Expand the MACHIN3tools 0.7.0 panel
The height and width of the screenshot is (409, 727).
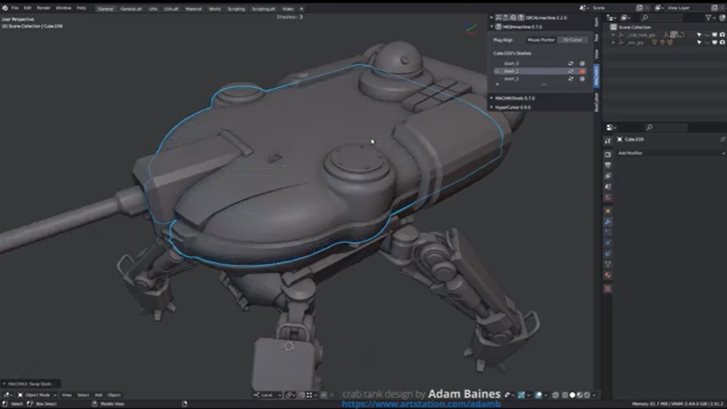tap(491, 98)
